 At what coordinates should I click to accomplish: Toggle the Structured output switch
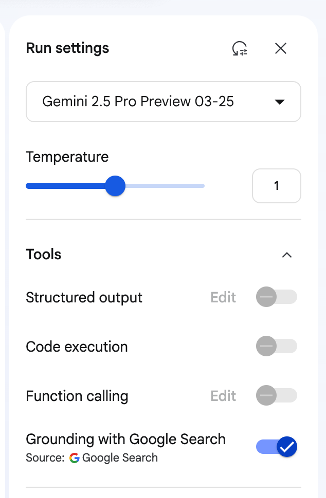click(277, 297)
